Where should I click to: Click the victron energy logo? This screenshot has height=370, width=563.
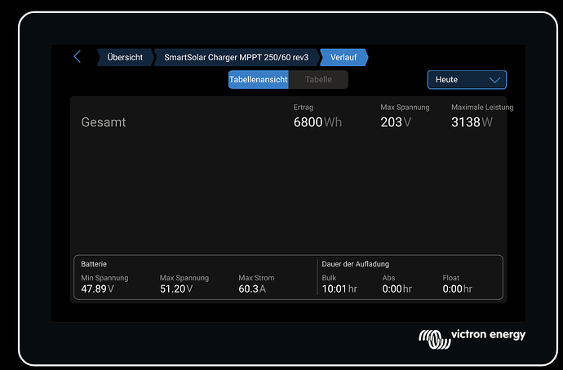pos(472,338)
